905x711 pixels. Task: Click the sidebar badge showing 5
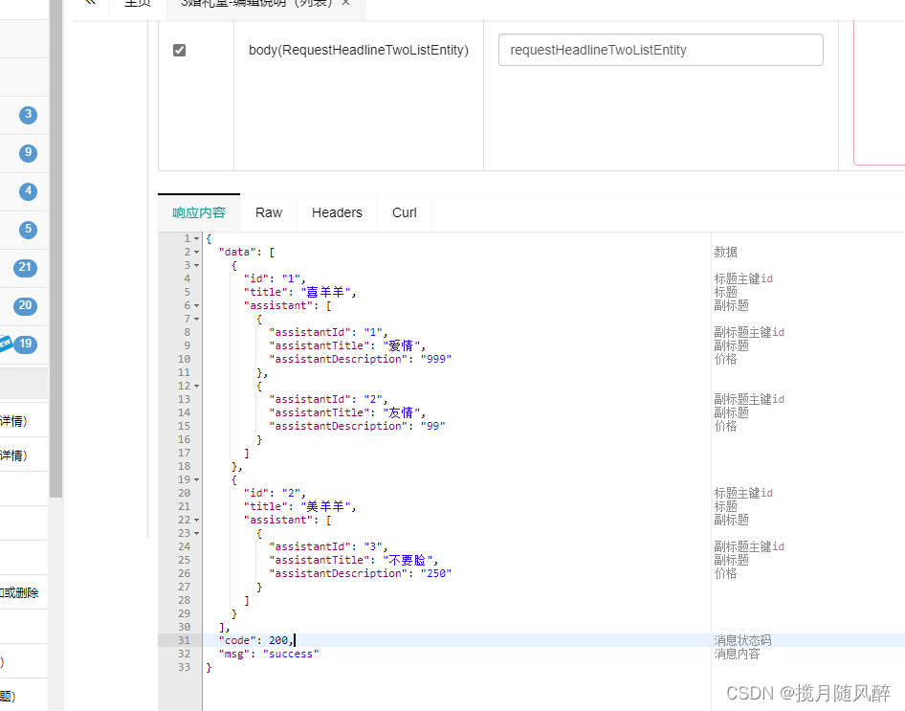pyautogui.click(x=28, y=229)
